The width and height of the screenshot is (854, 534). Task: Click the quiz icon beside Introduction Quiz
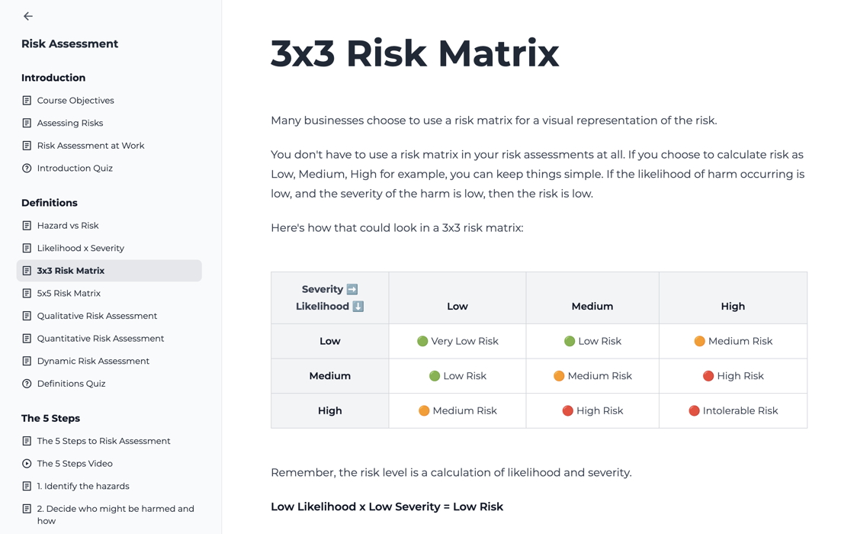point(27,168)
